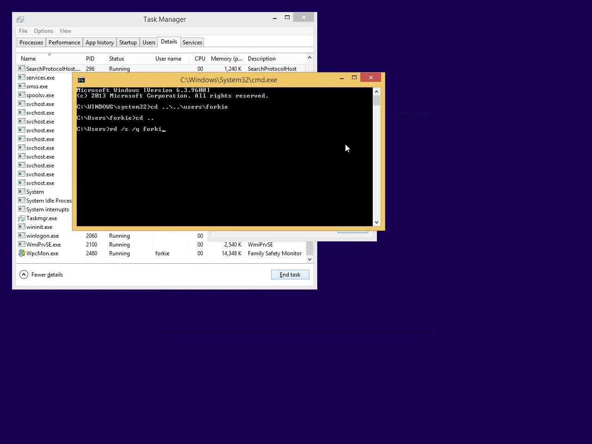Switch to the Processes tab
592x444 pixels.
(31, 43)
